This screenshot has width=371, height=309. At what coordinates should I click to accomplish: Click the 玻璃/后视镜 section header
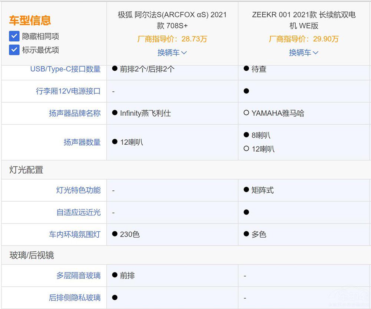click(32, 255)
